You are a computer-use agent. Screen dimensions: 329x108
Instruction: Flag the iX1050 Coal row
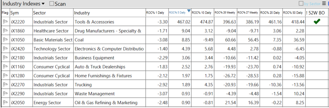(x=5, y=40)
